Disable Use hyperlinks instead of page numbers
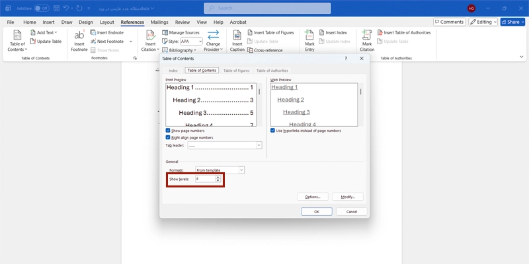Image resolution: width=529 pixels, height=264 pixels. (x=272, y=131)
